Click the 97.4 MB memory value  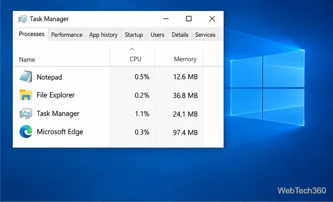click(185, 133)
